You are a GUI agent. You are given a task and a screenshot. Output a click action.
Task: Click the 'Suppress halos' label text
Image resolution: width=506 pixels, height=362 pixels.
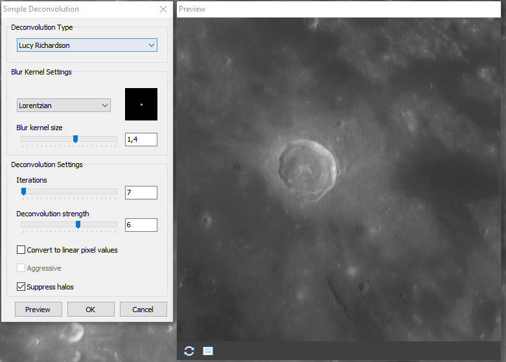point(50,287)
